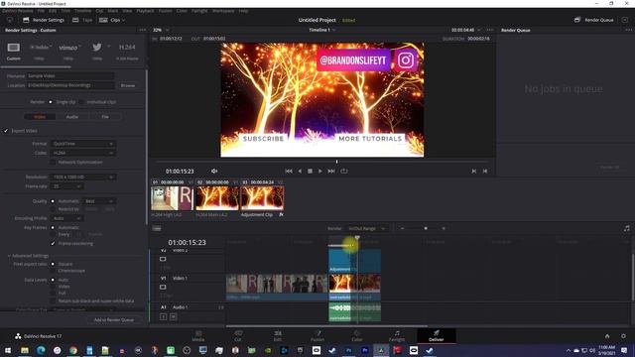Jump to first frame in viewer transport

point(289,172)
